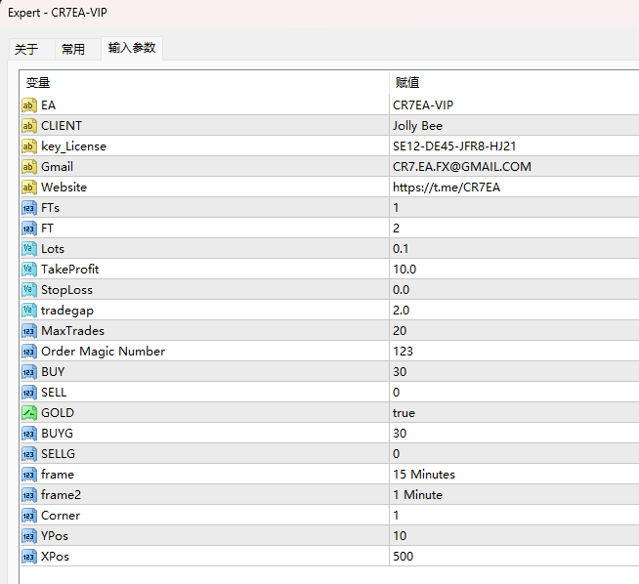Click the icon next to Website row
639x584 pixels.
(x=29, y=188)
